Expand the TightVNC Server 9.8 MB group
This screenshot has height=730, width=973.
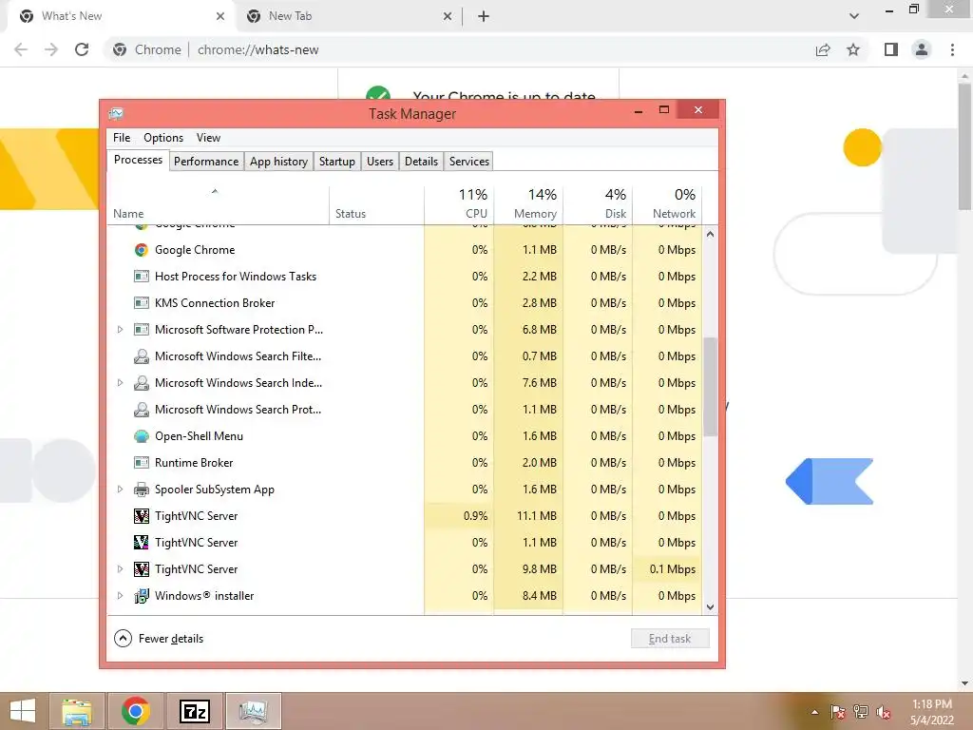point(121,569)
